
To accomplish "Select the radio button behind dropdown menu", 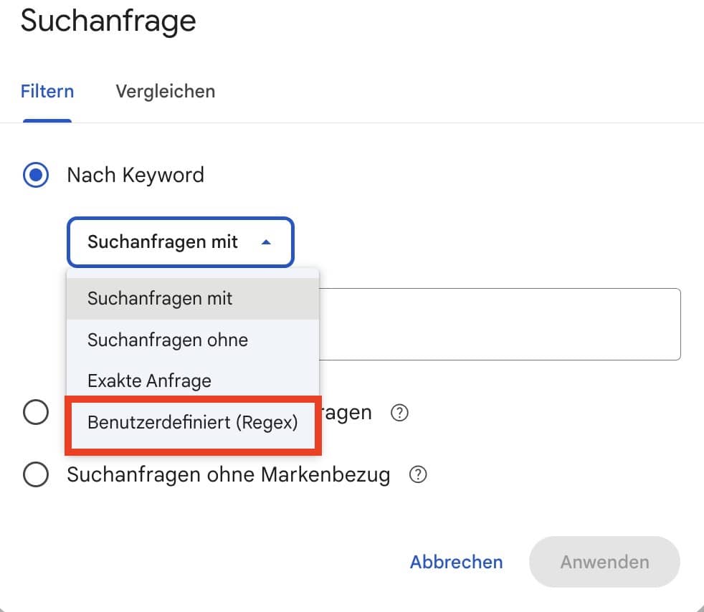I will tap(36, 412).
